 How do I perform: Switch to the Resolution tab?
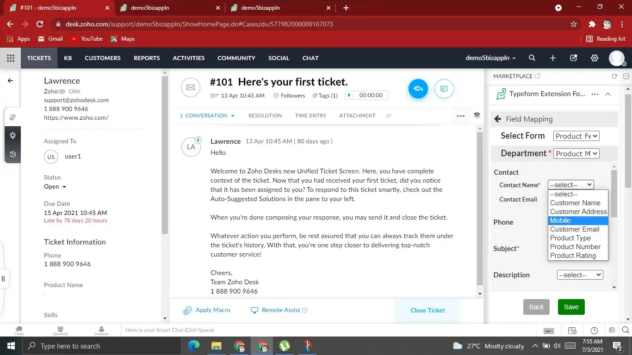tap(265, 116)
